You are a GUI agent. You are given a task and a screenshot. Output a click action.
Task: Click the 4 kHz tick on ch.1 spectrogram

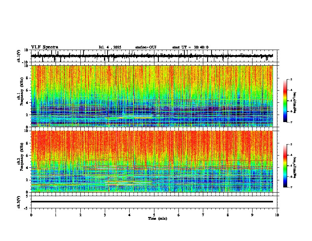click(x=27, y=103)
